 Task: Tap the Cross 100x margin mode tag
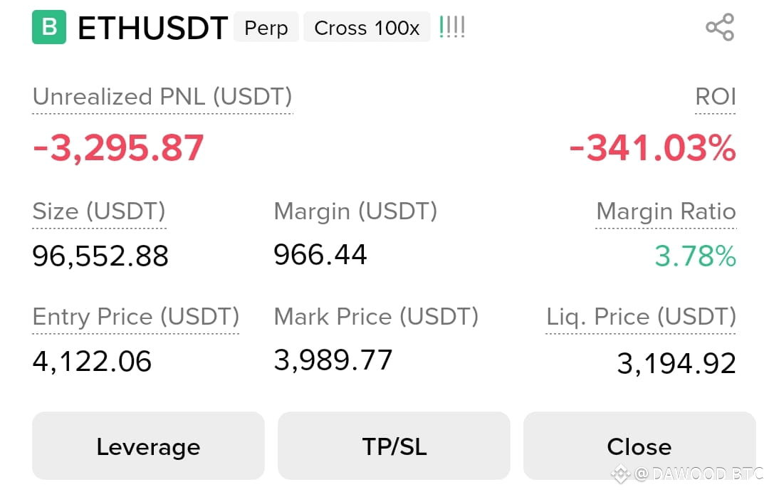pyautogui.click(x=367, y=28)
